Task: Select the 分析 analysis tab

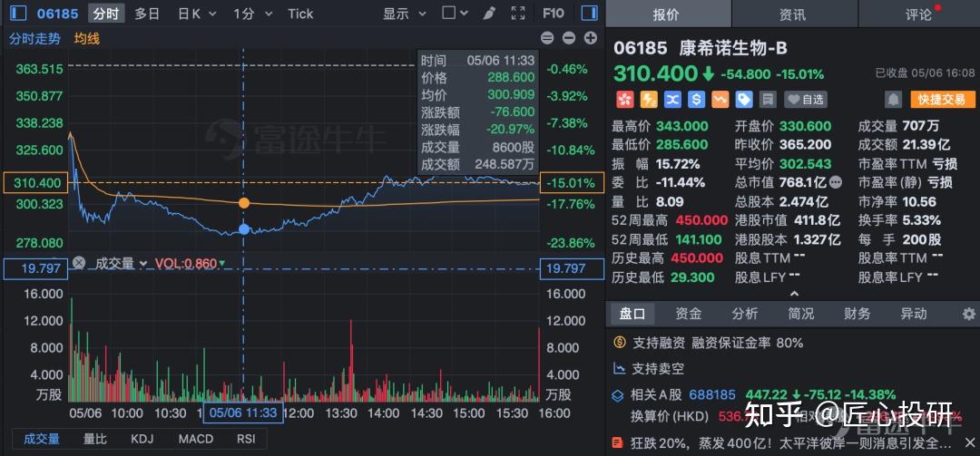Action: click(744, 314)
